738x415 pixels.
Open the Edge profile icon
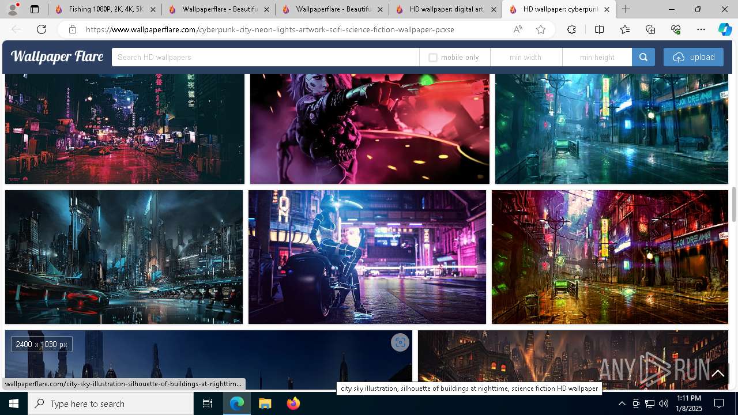12,9
